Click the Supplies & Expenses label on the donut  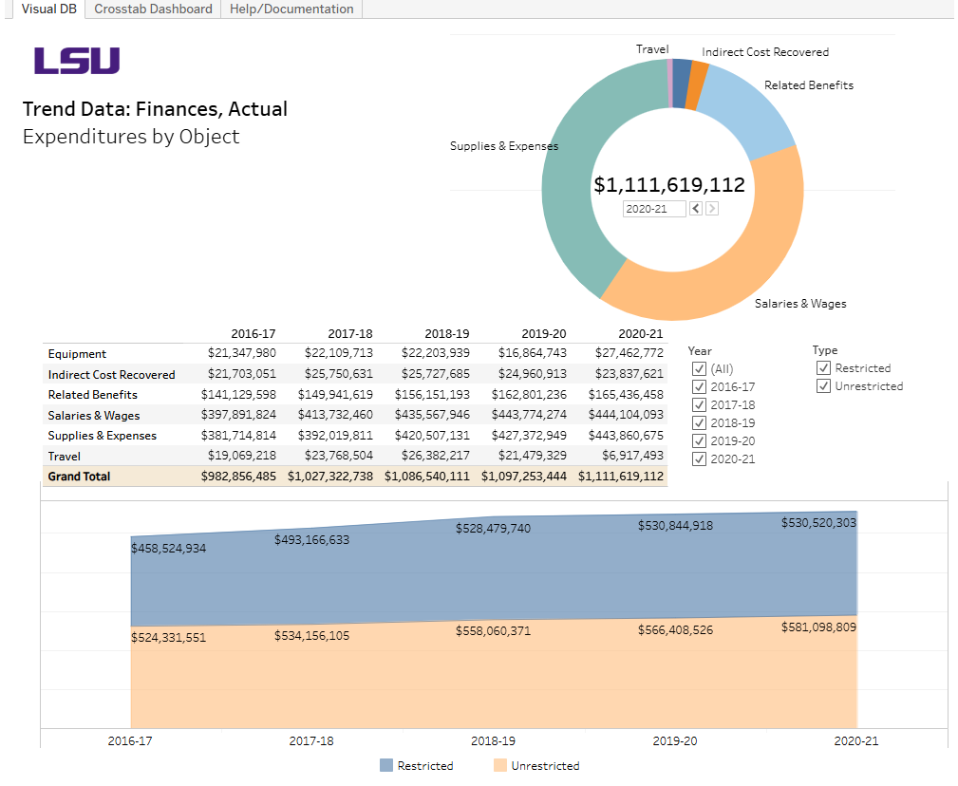503,145
